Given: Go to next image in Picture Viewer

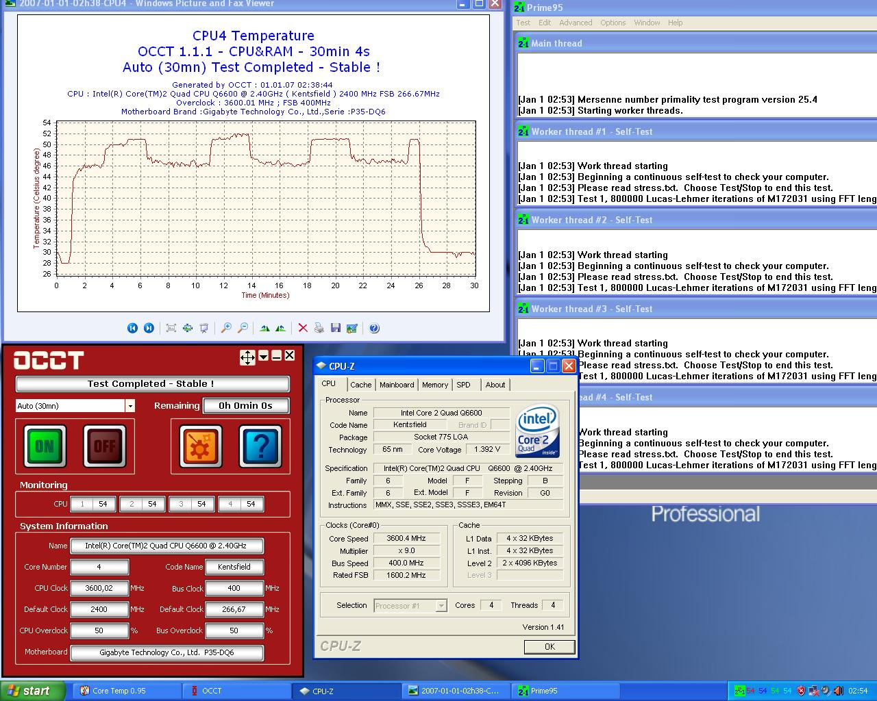Looking at the screenshot, I should (x=149, y=329).
